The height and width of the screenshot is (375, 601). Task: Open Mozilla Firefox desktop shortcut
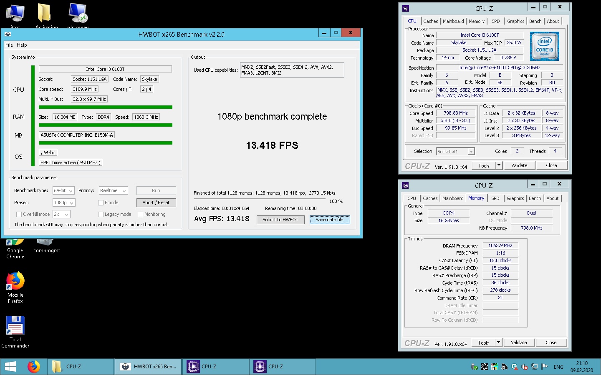[x=15, y=287]
